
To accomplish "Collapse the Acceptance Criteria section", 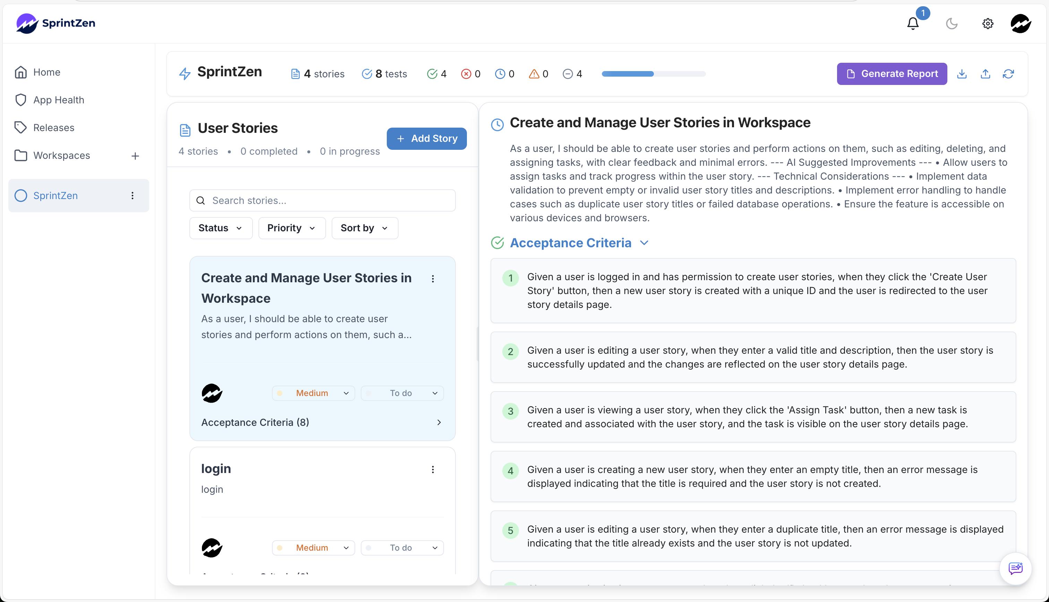I will [x=644, y=243].
